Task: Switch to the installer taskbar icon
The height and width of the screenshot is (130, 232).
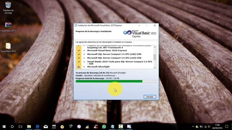Action: pyautogui.click(x=129, y=127)
